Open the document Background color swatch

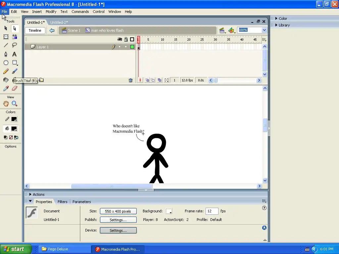tap(169, 211)
